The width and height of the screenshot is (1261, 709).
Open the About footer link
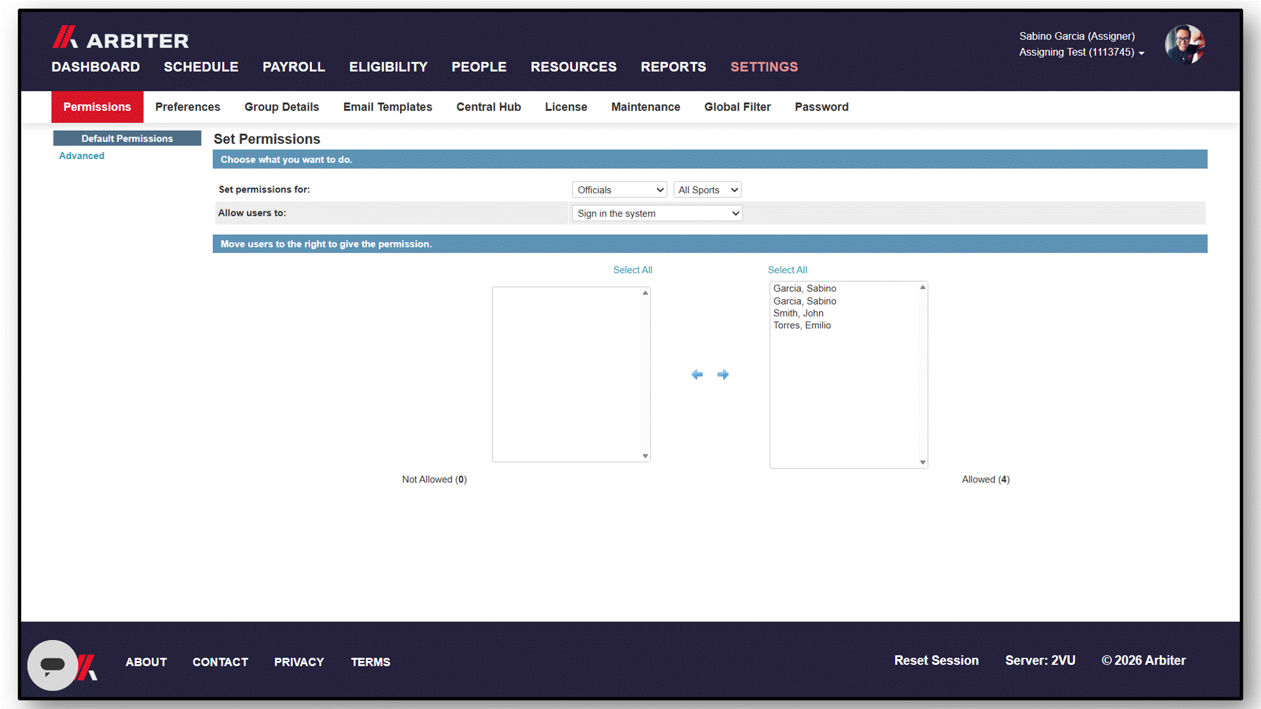[146, 662]
